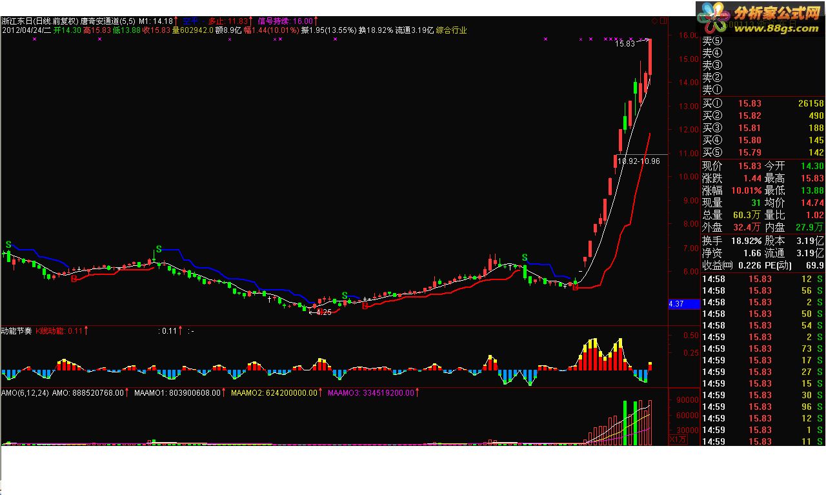The width and height of the screenshot is (826, 495).
Task: Click the 多止: 11.83 stop value
Action: pyautogui.click(x=229, y=21)
